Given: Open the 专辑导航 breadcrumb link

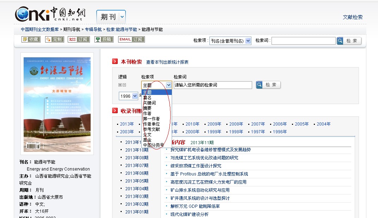Looking at the screenshot, I should [93, 29].
